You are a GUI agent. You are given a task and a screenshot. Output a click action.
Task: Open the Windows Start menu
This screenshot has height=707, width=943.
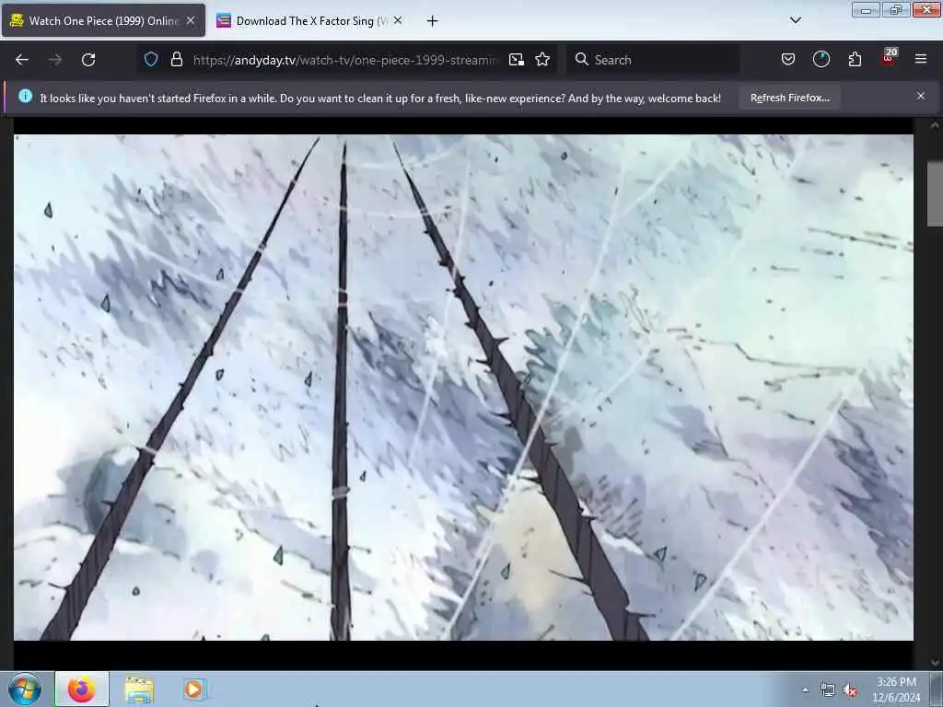coord(25,689)
